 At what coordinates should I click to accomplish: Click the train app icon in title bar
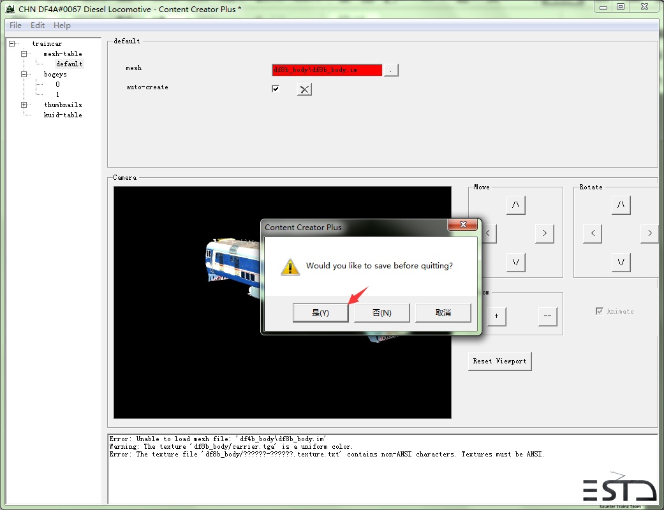coord(10,9)
